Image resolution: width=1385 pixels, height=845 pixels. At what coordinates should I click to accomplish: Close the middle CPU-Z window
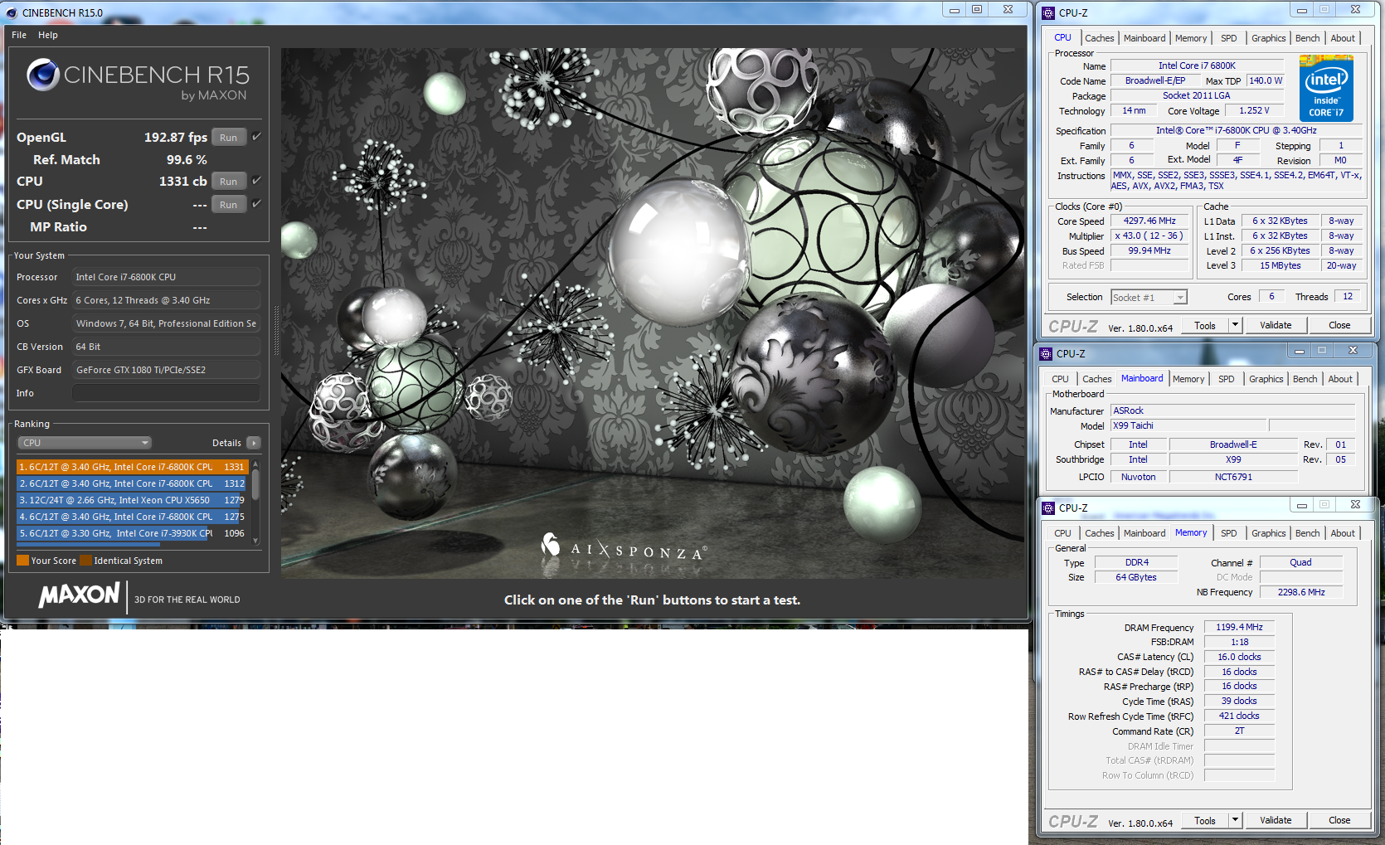point(1353,351)
